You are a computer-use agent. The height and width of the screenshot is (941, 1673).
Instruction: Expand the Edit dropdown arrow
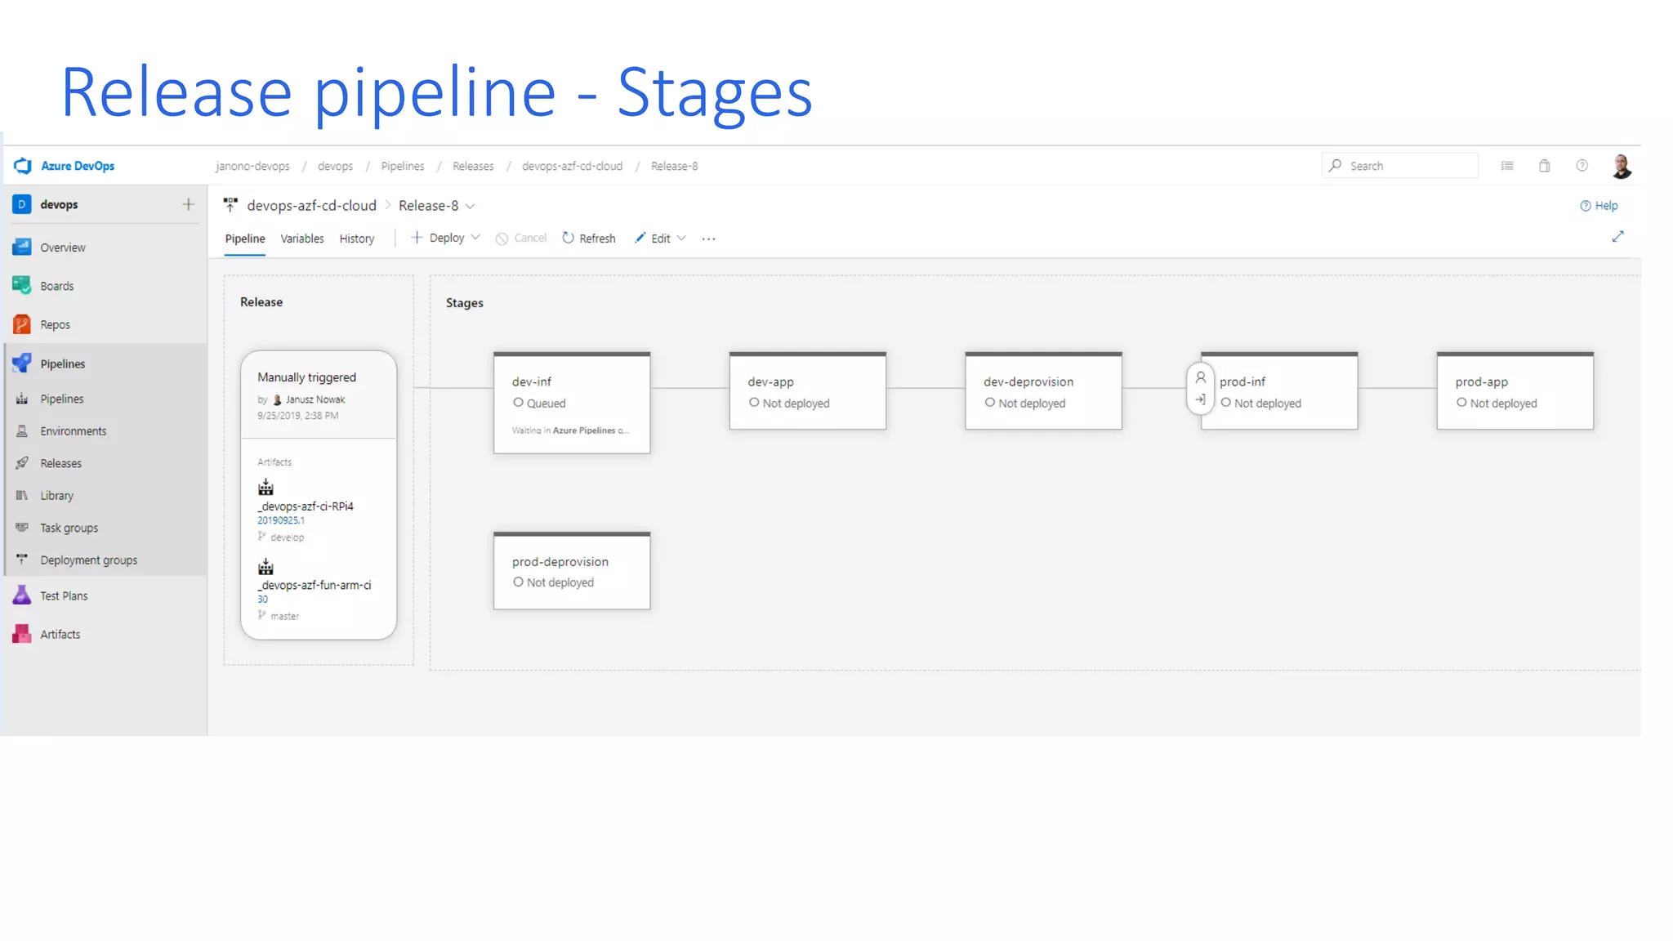point(681,238)
